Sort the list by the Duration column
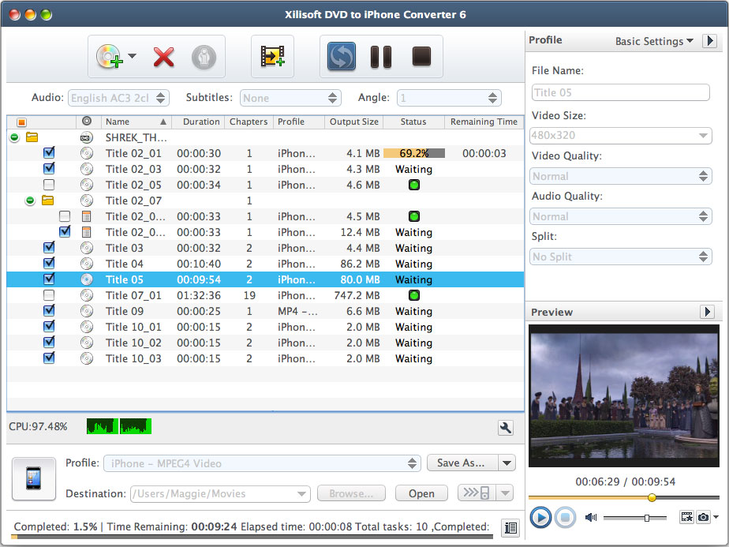This screenshot has height=547, width=729. coord(200,122)
